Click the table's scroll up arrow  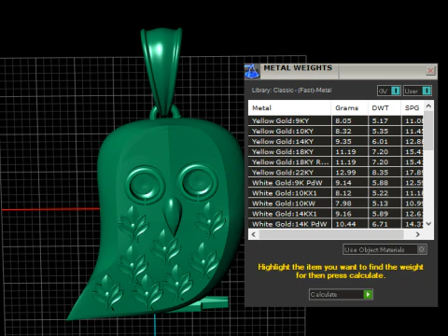click(428, 106)
